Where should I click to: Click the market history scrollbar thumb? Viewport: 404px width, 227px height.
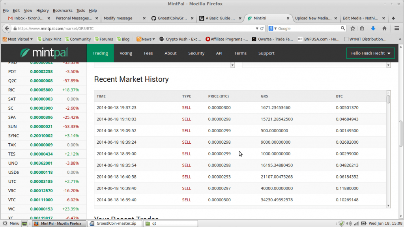click(389, 99)
